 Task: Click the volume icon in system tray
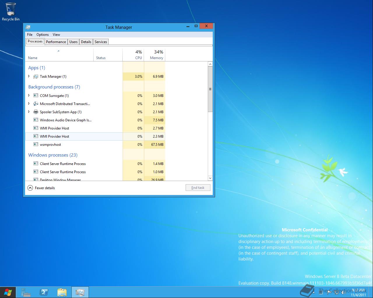(344, 292)
